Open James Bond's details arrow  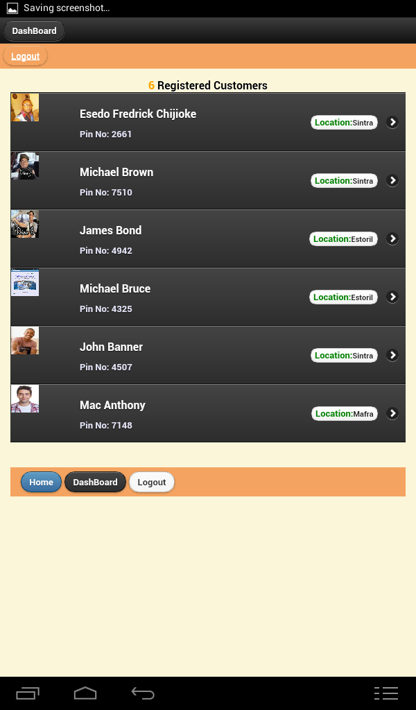[x=392, y=239]
